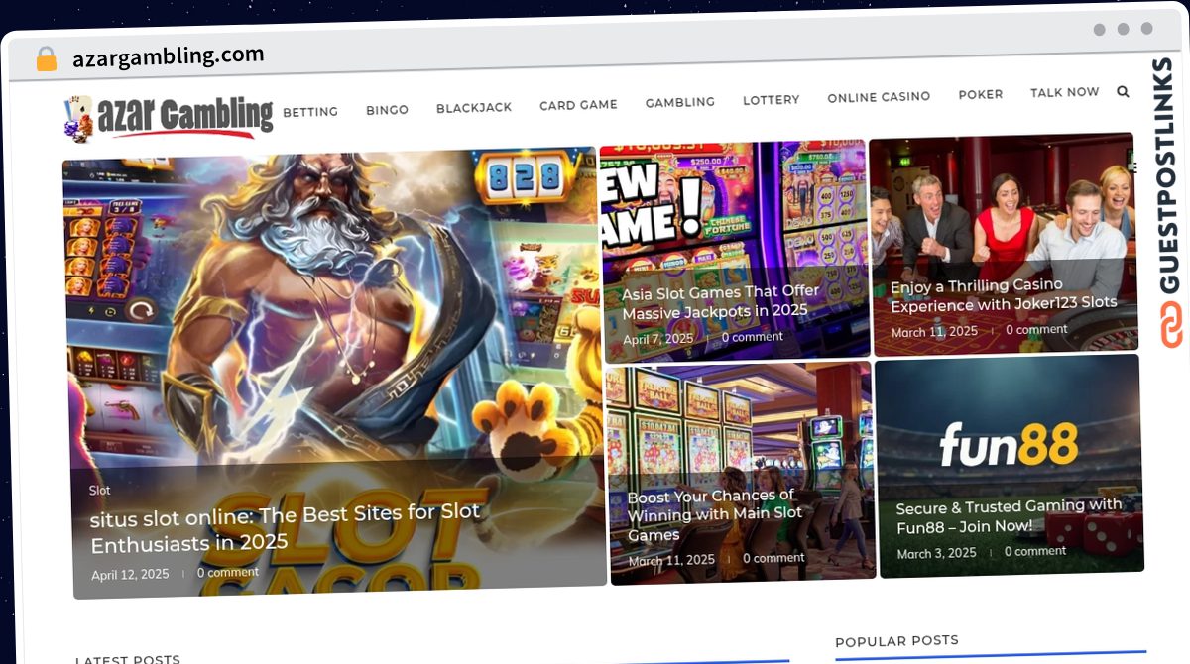This screenshot has height=664, width=1190.
Task: Open the Online Casino menu item
Action: pos(879,97)
